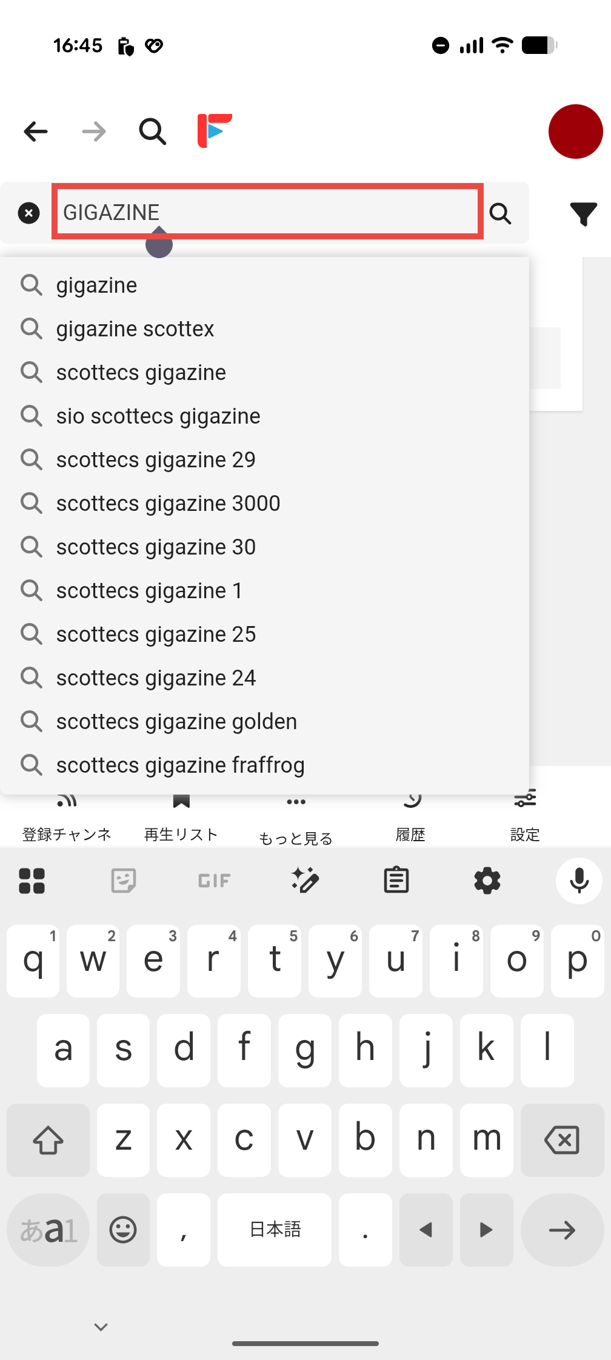This screenshot has height=1360, width=611.
Task: Tap the keyboard microphone voice input
Action: (579, 880)
